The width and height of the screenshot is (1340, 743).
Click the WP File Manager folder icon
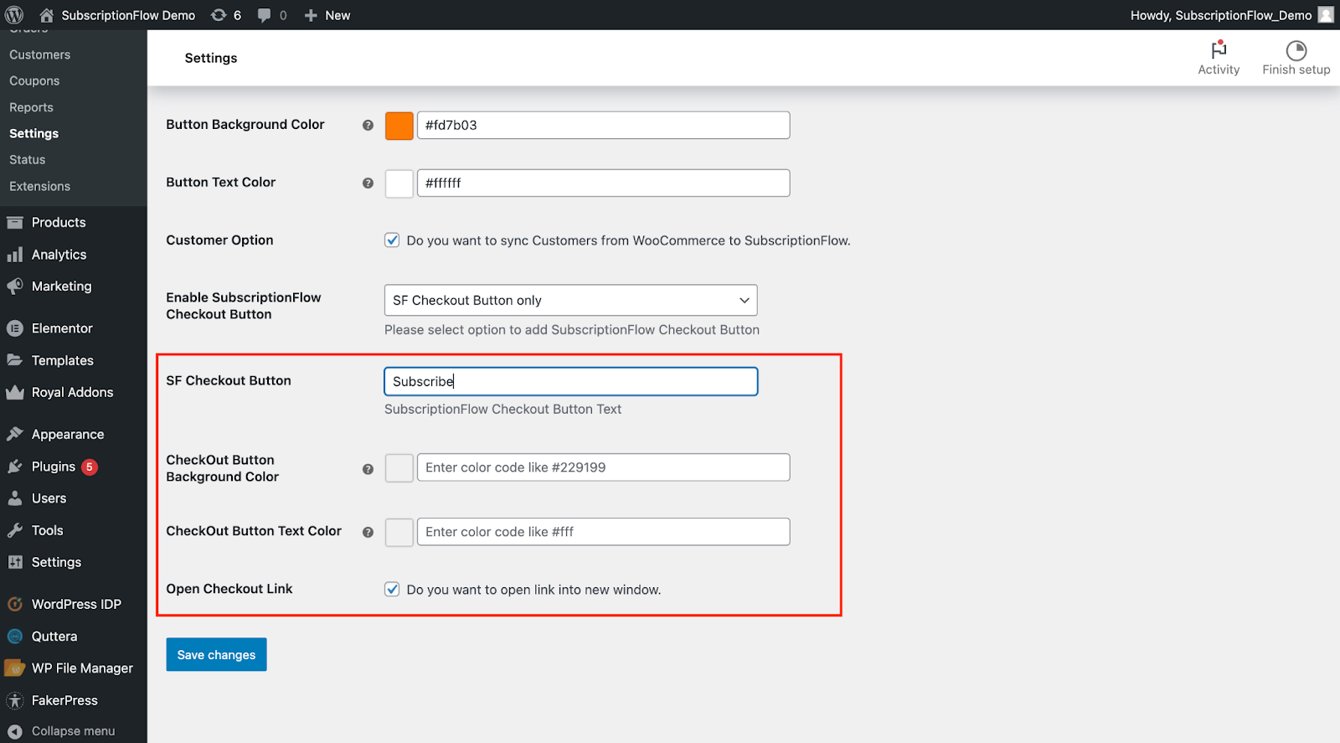(15, 668)
